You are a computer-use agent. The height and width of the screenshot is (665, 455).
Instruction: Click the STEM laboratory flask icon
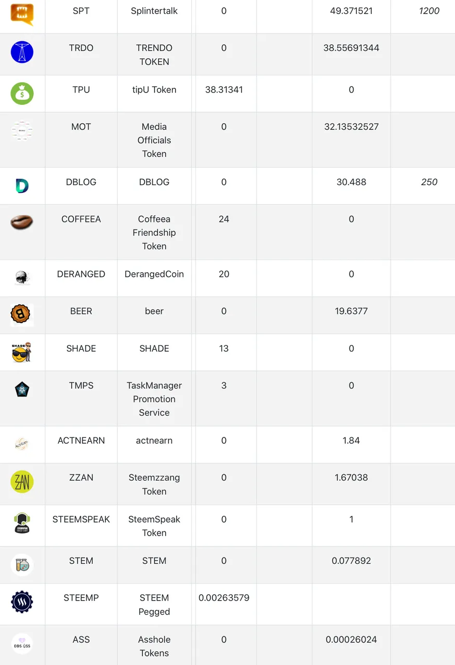coord(22,565)
